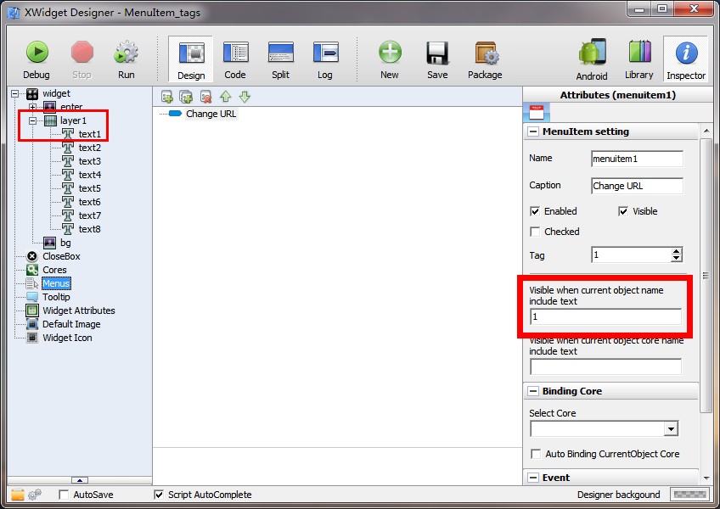Select the layer1 tree item
720x509 pixels.
73,120
